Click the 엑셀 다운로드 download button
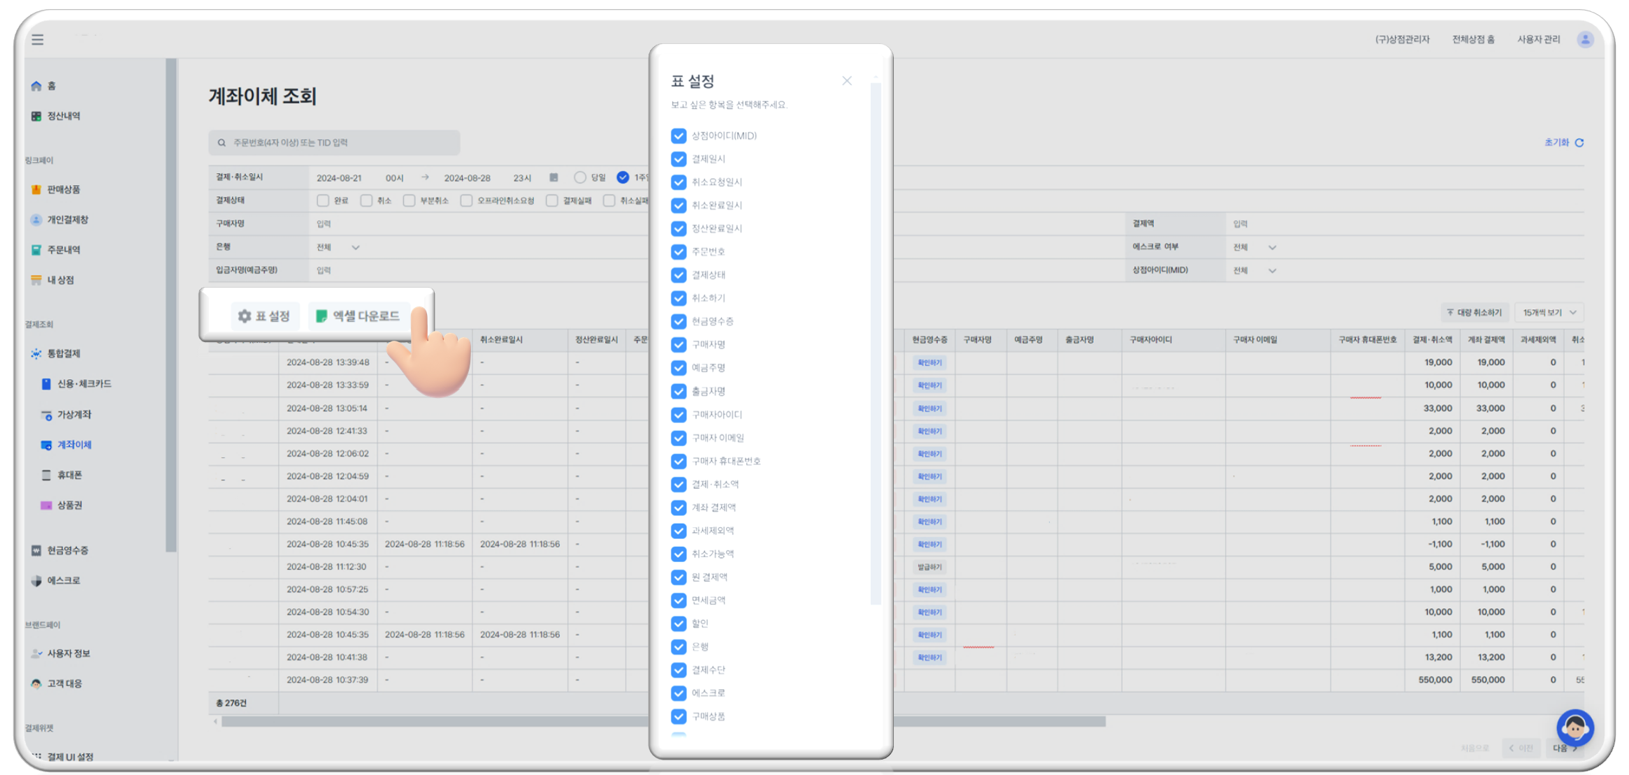The height and width of the screenshot is (775, 1629). 359,316
